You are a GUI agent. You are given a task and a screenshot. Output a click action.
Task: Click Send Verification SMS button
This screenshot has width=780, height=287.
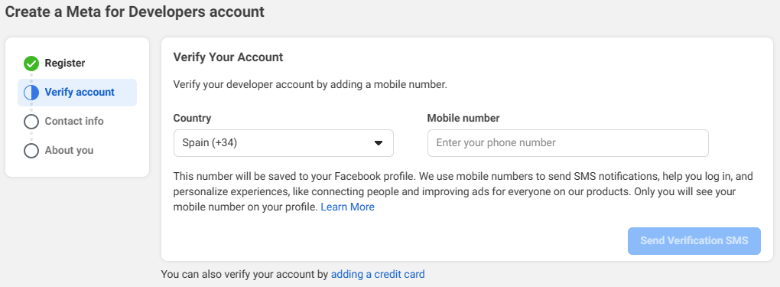coord(694,240)
